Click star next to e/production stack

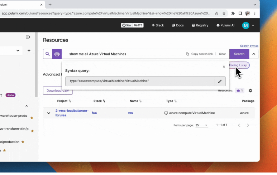coord(23,142)
